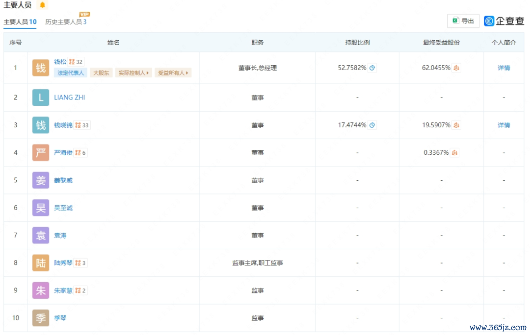
Task: Click the equity chain icon beside 0.3367%
Action: pyautogui.click(x=454, y=153)
